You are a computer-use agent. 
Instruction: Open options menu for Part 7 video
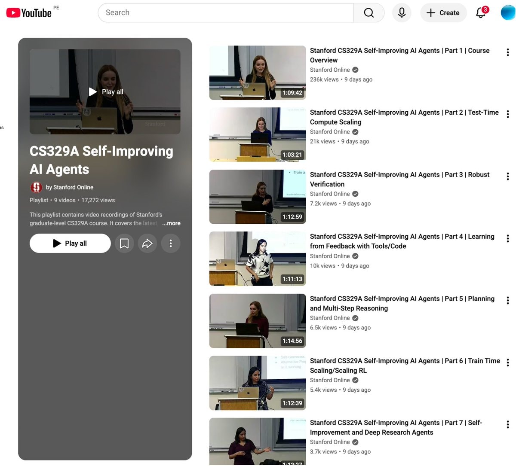(x=508, y=425)
